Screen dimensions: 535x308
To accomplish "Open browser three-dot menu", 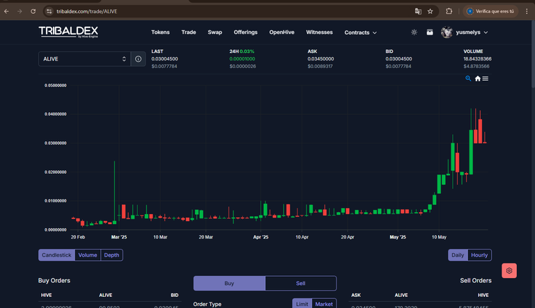I will 527,11.
